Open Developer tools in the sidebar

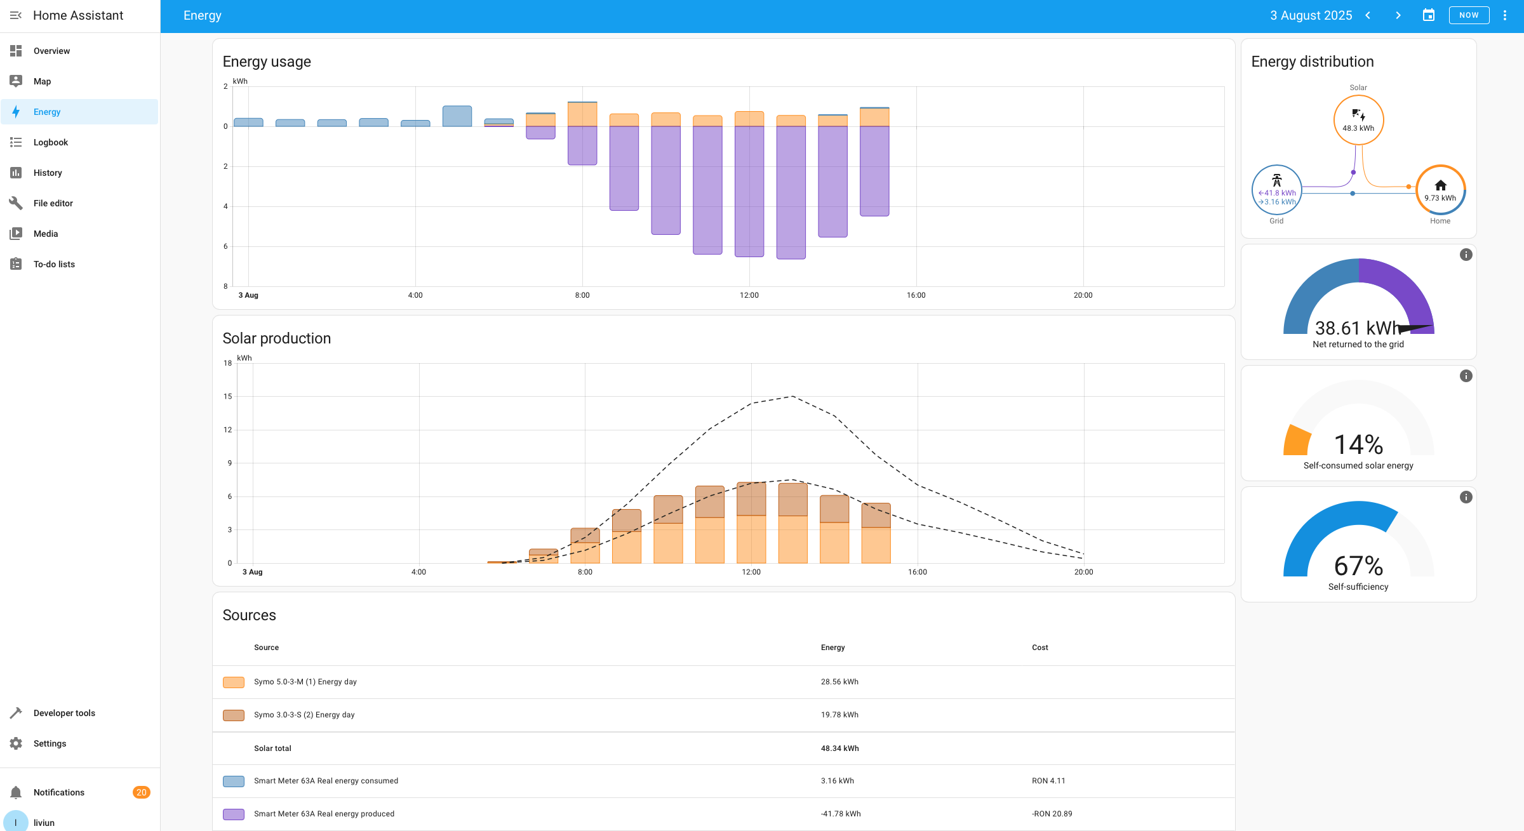pos(64,713)
